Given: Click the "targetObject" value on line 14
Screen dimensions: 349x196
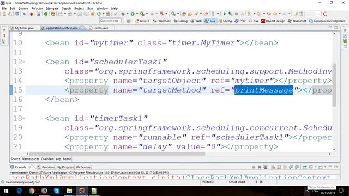Looking at the screenshot, I should [x=172, y=81].
